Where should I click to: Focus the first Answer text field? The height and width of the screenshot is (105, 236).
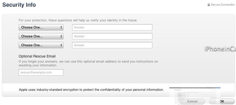[x=112, y=27]
